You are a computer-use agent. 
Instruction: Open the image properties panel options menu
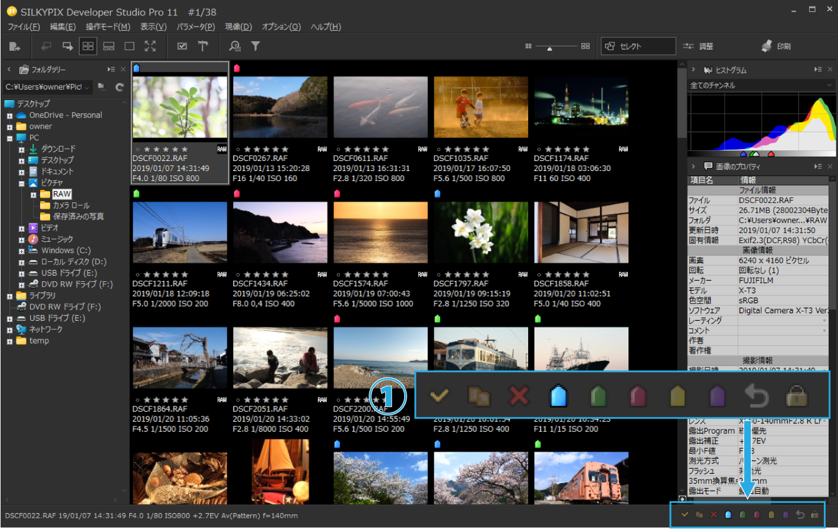[x=818, y=166]
